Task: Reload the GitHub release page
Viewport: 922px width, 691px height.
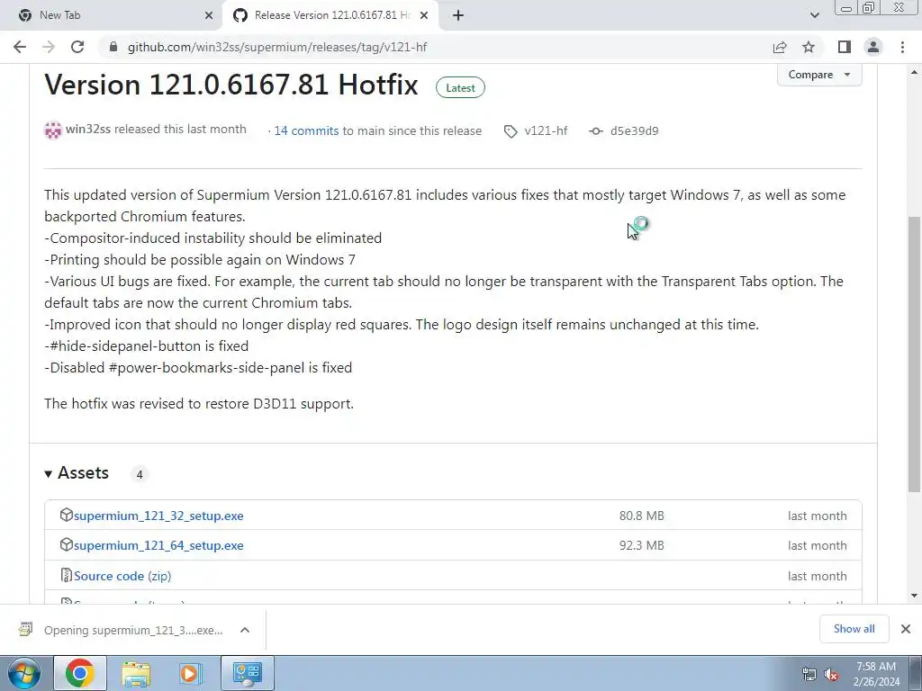Action: [x=77, y=47]
